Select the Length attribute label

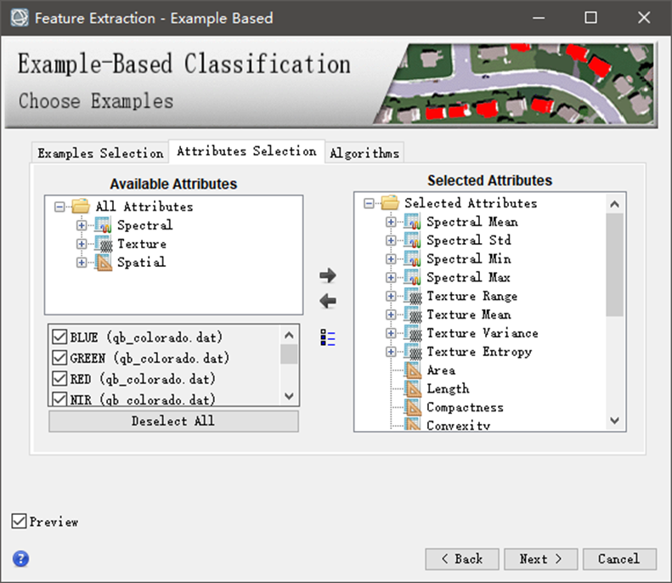448,389
